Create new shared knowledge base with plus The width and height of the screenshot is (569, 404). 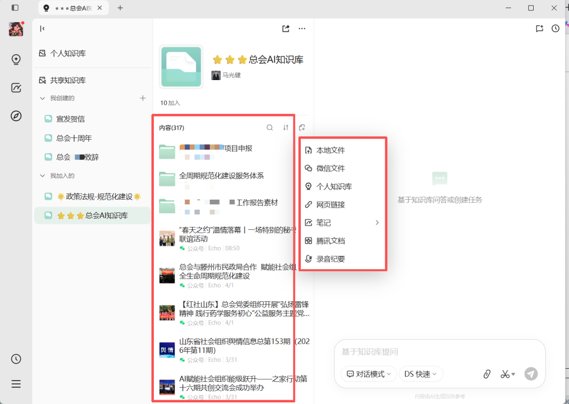pyautogui.click(x=143, y=98)
